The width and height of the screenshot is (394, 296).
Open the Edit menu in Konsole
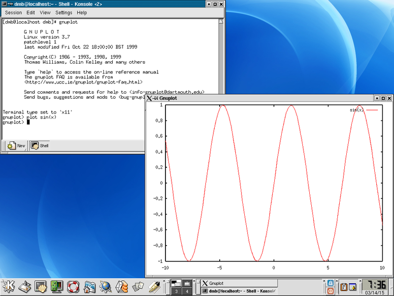[x=31, y=13]
